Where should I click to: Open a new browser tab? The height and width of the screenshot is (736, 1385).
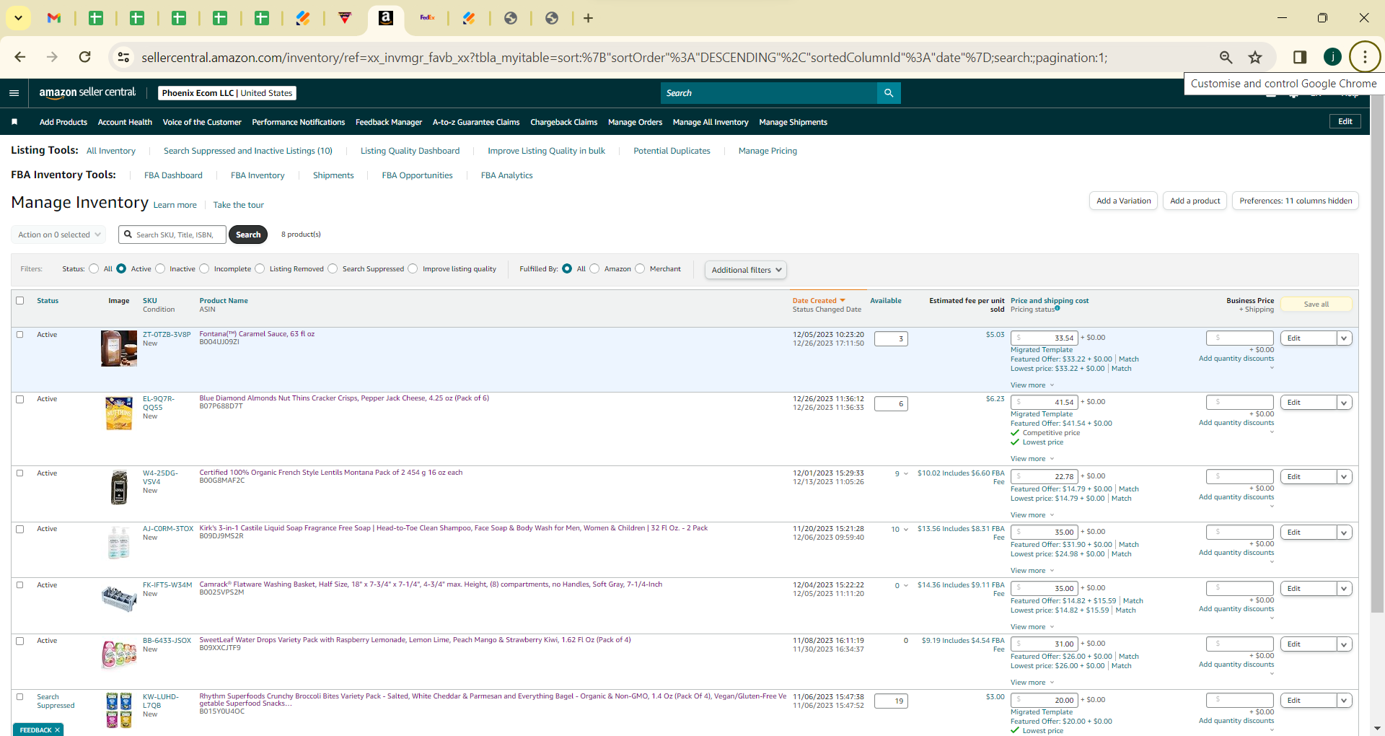click(x=589, y=18)
